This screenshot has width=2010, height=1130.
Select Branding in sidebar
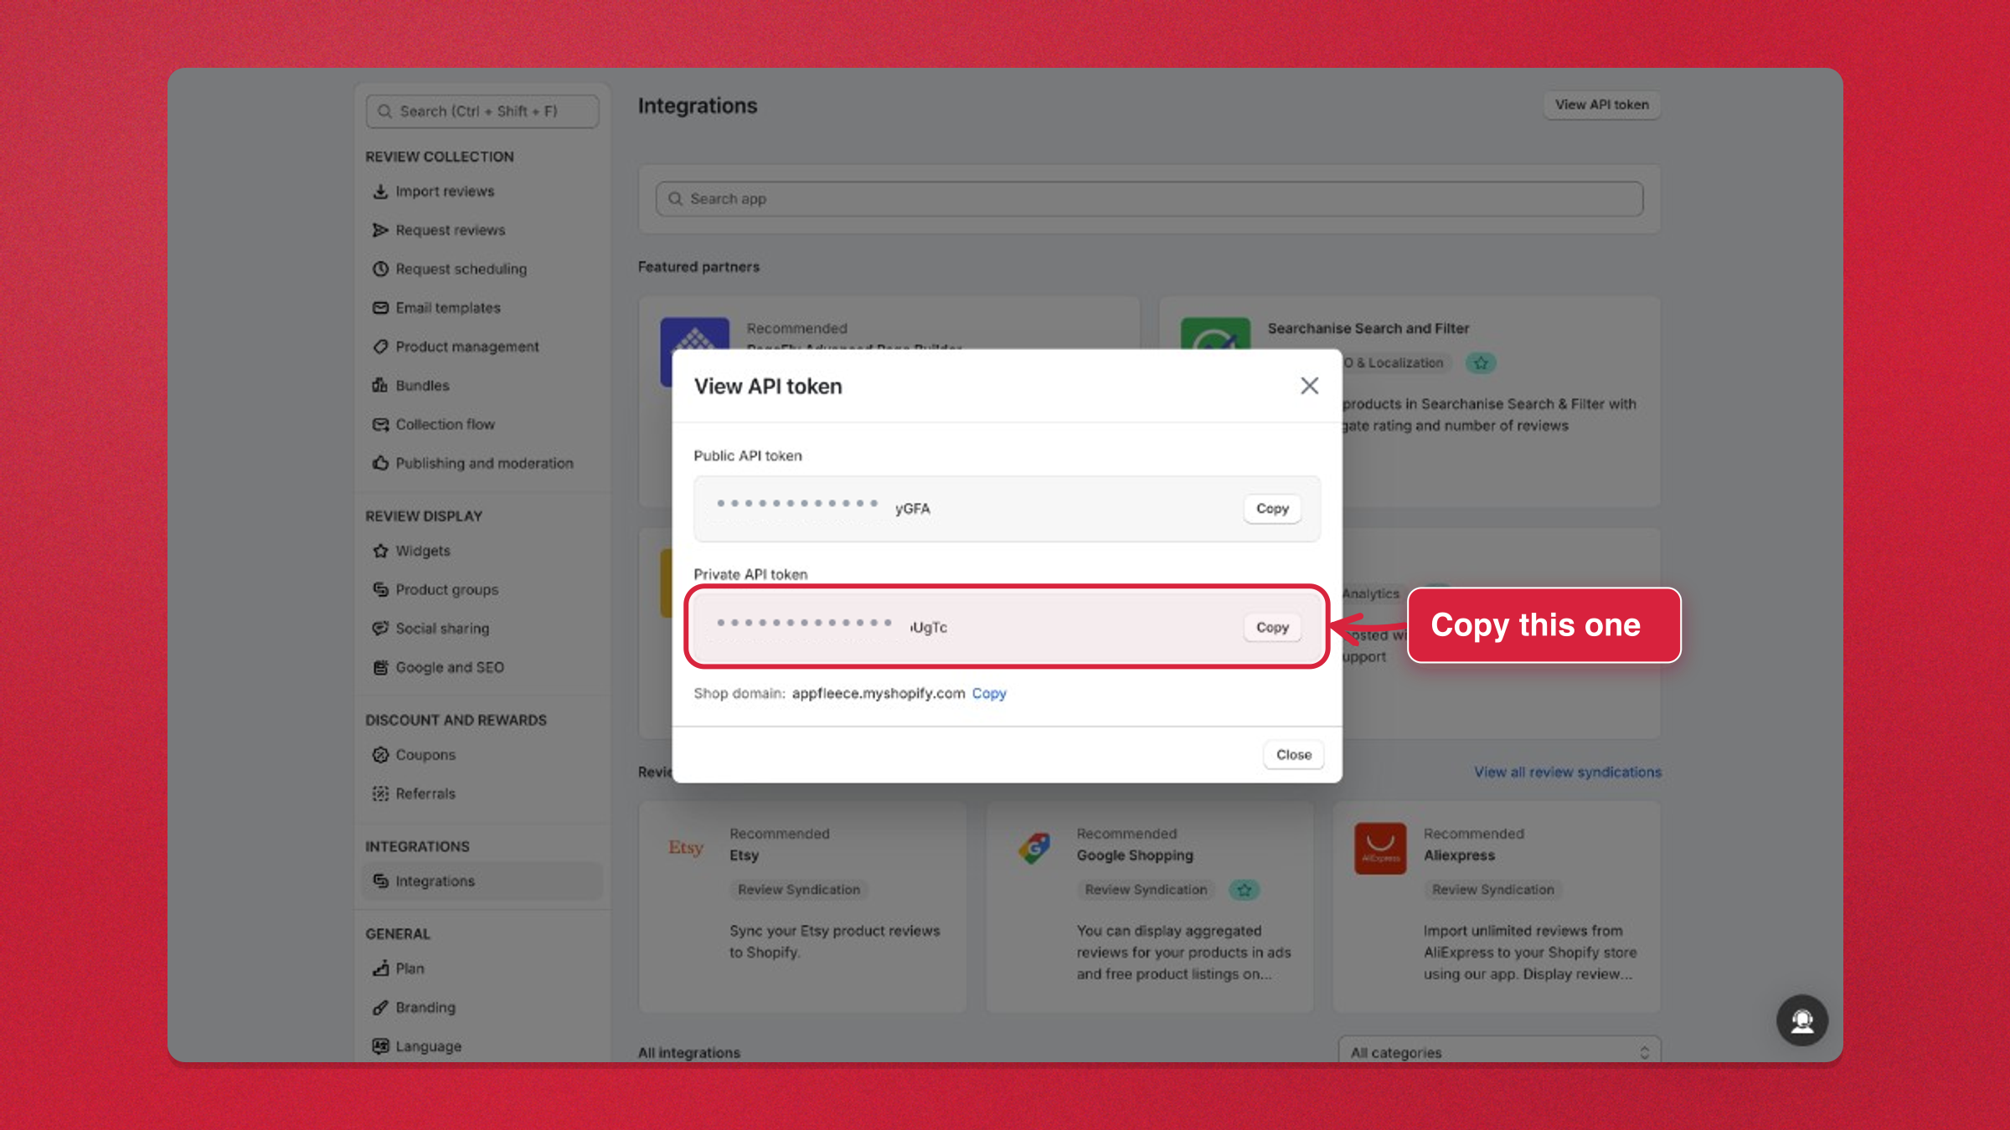click(425, 1008)
